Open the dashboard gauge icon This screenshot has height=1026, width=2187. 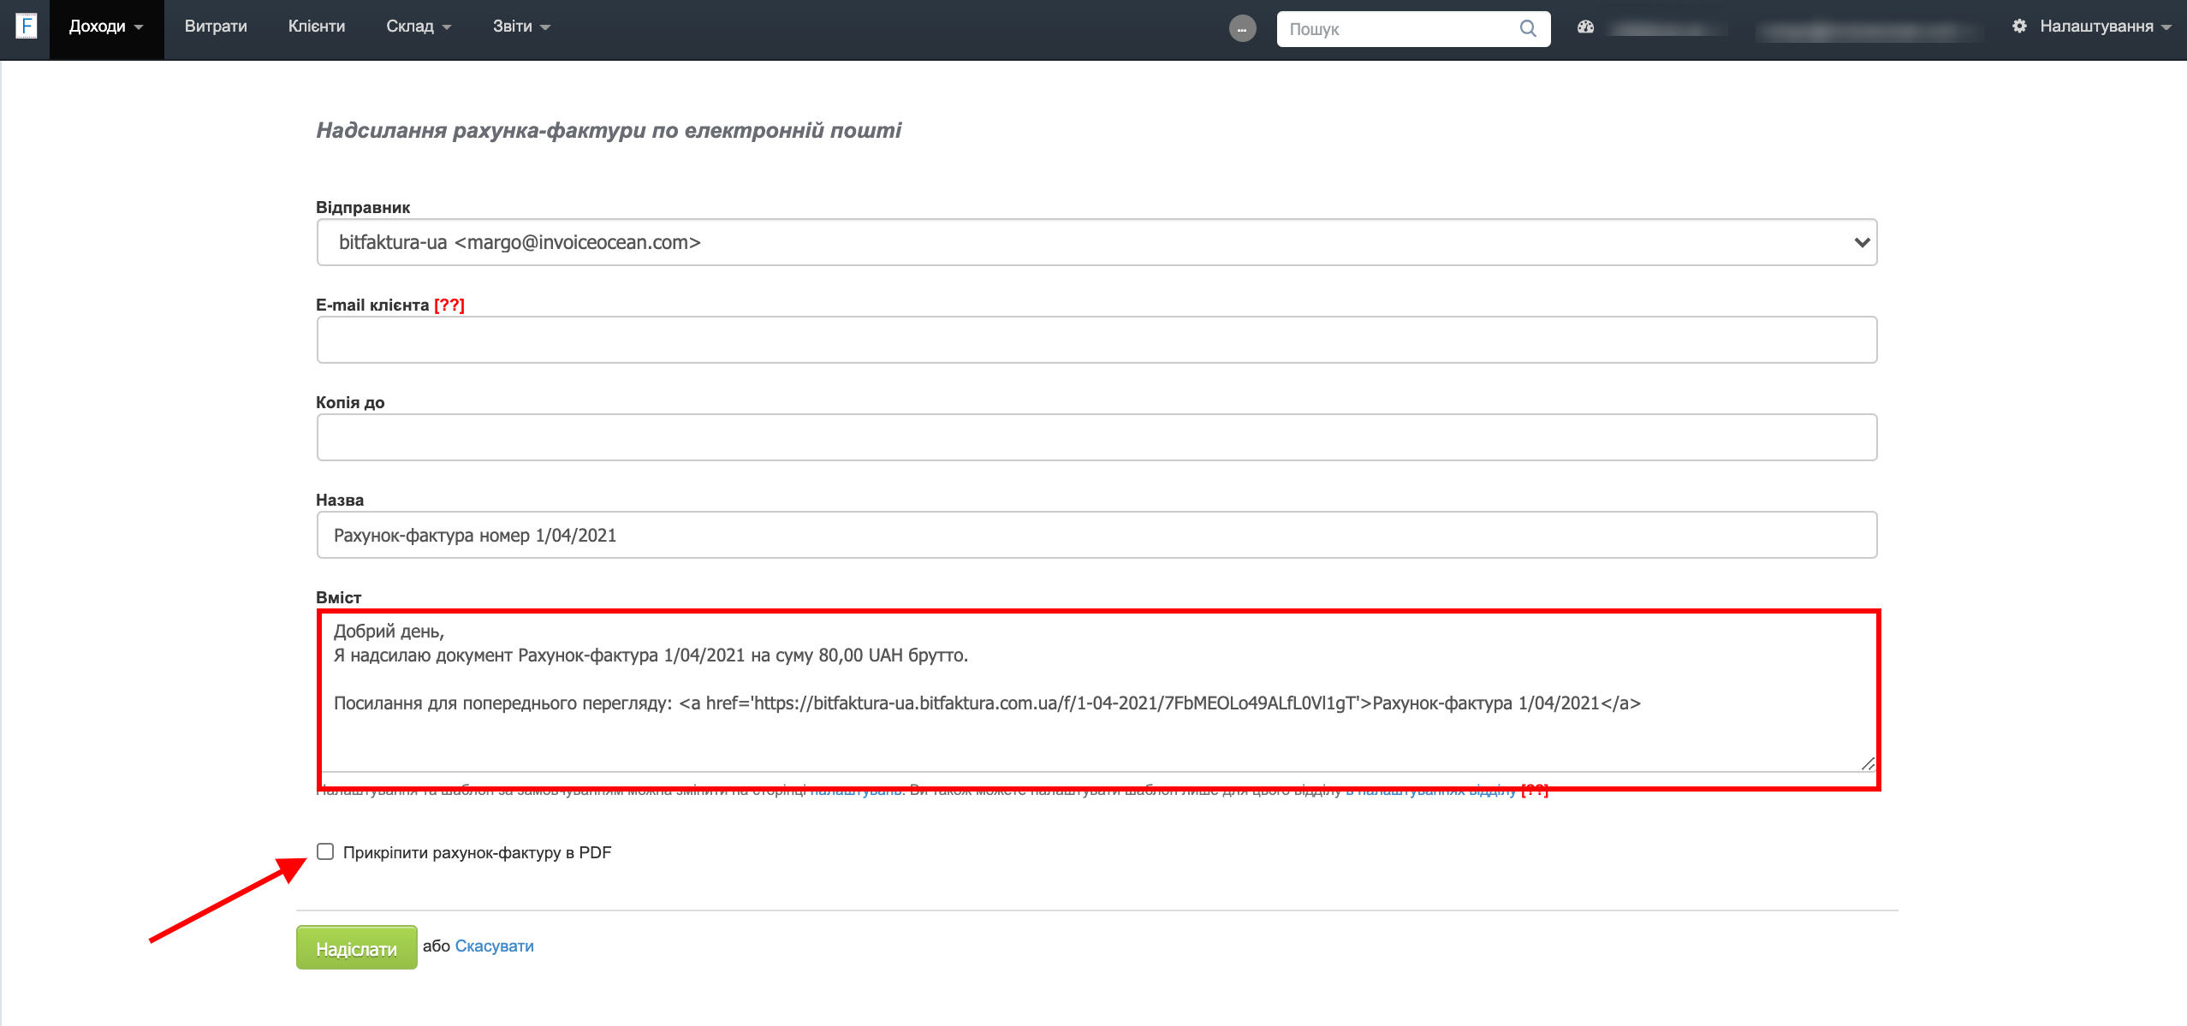[x=1586, y=27]
